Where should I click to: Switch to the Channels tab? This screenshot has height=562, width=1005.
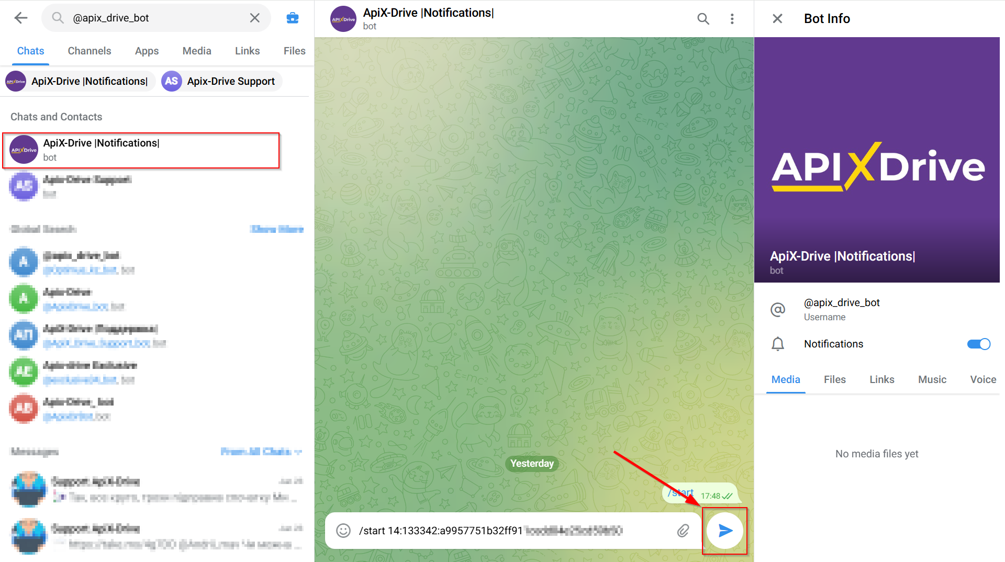coord(90,51)
